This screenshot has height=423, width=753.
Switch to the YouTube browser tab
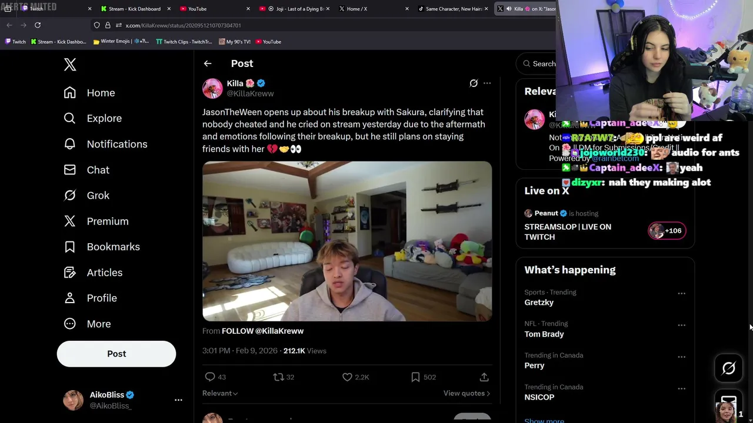coord(215,9)
